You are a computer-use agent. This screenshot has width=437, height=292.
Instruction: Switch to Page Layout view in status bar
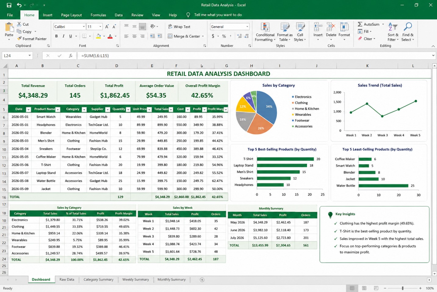click(x=364, y=288)
